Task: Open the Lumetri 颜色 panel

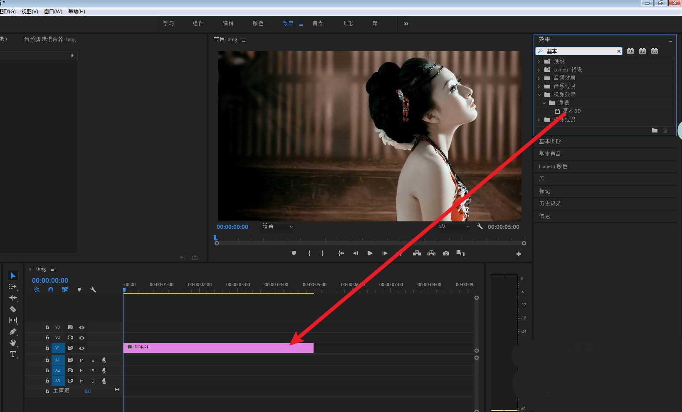Action: coord(553,166)
